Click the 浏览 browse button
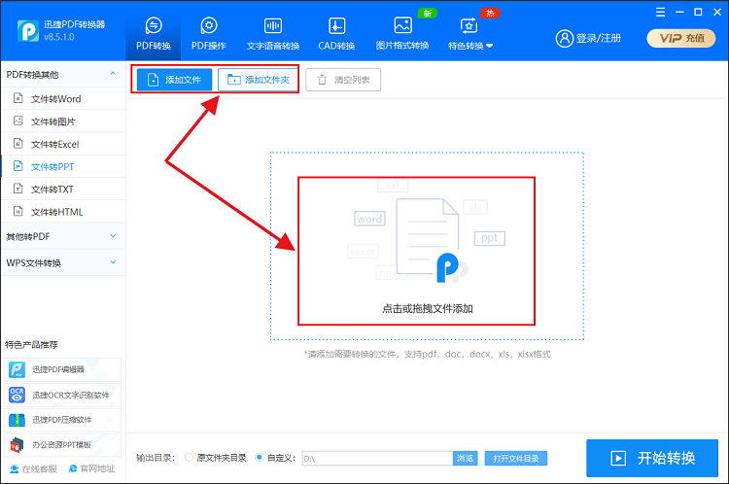This screenshot has height=484, width=729. 465,459
